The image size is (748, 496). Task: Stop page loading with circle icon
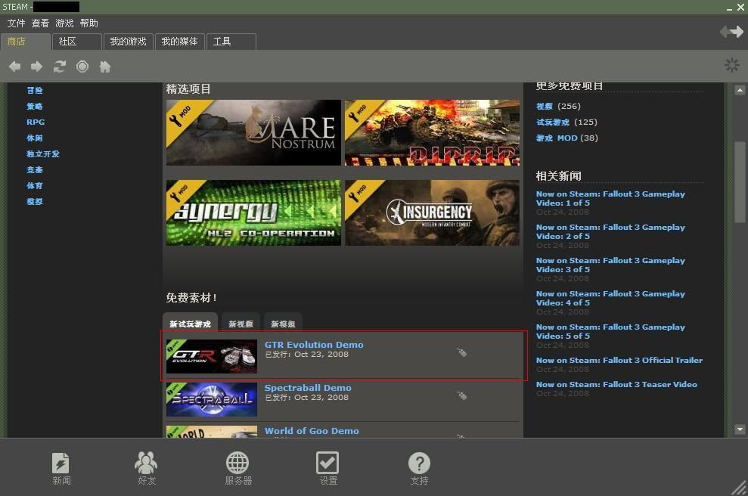pos(82,67)
